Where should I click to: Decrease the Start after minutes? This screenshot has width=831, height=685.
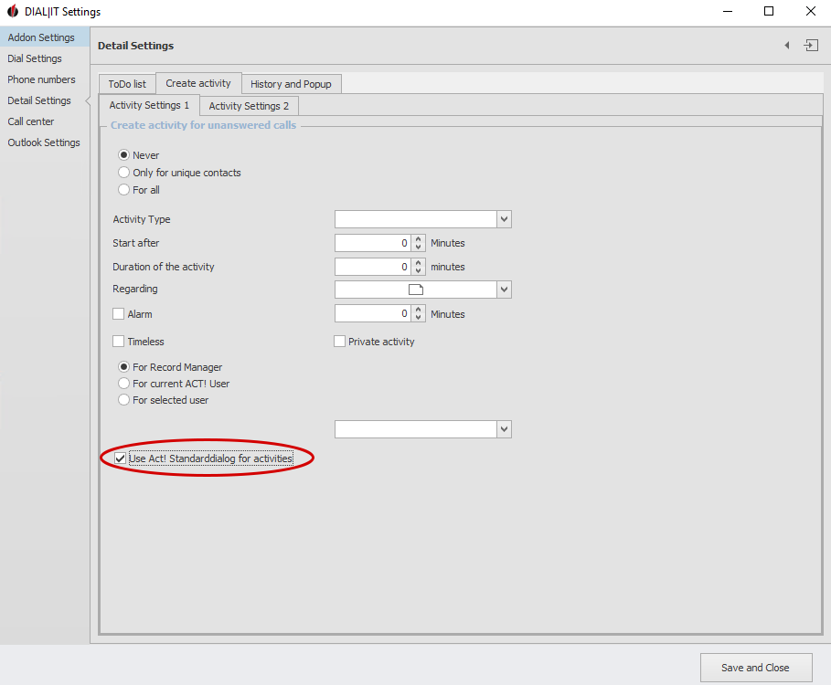pyautogui.click(x=418, y=248)
